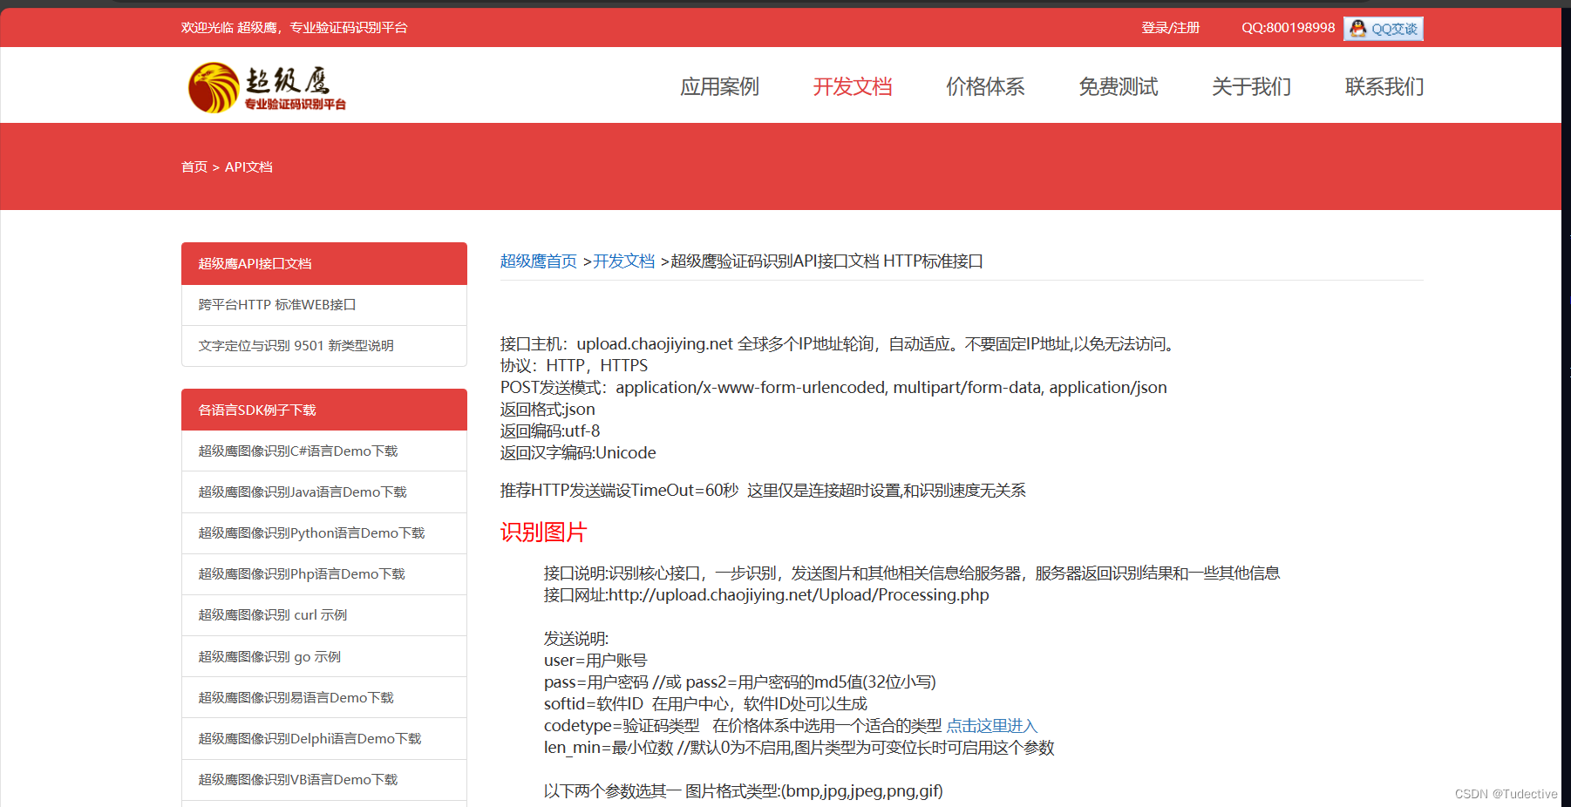This screenshot has width=1571, height=807.
Task: Open the VB语言Demo下载 sidebar link
Action: point(324,779)
